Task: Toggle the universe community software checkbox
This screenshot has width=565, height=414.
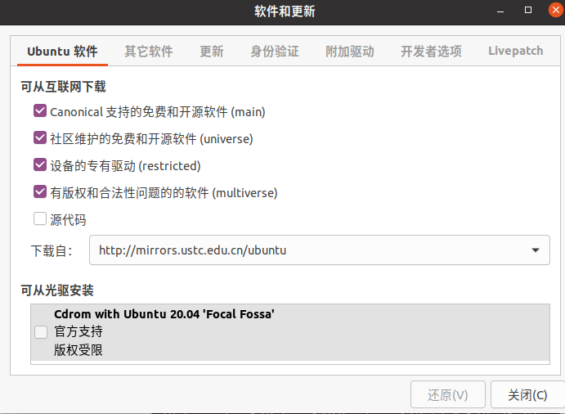Action: click(x=40, y=137)
